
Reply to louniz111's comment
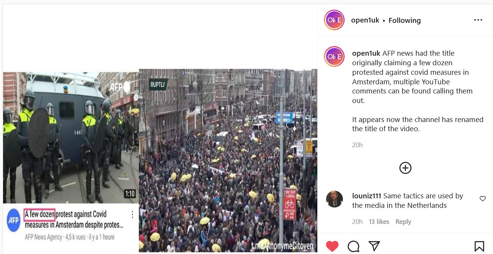[x=403, y=222]
